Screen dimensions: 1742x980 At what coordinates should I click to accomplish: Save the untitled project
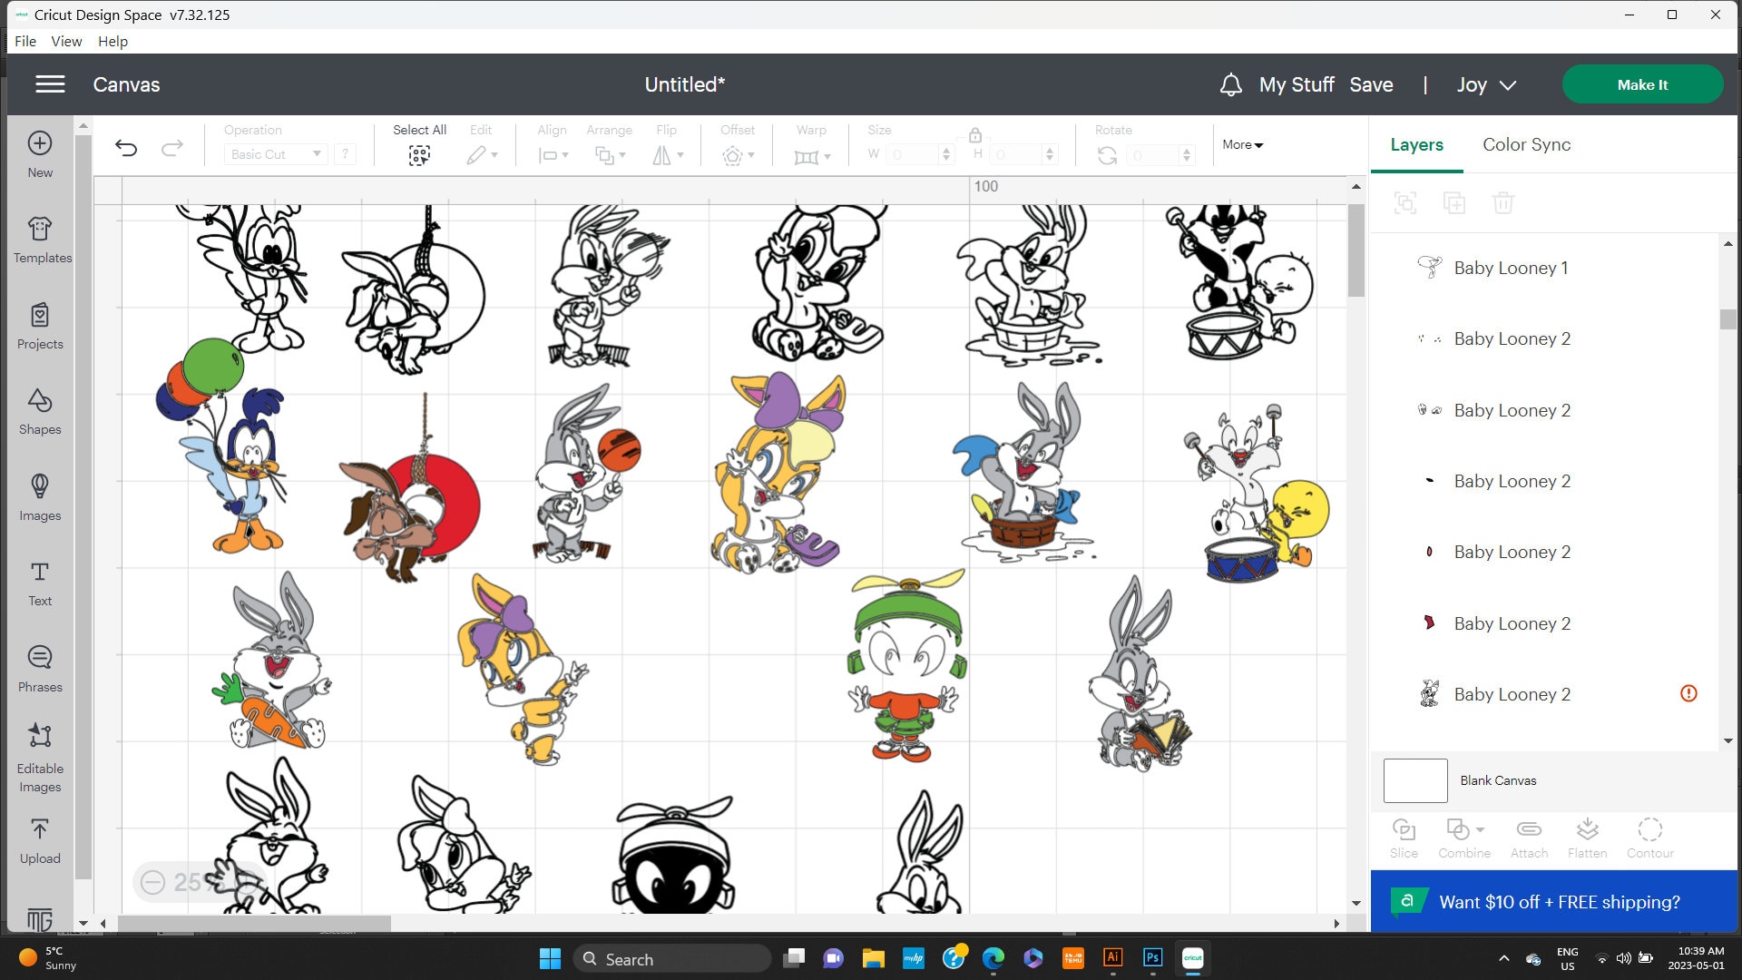point(1371,84)
